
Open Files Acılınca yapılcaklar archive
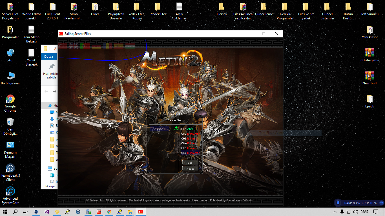coord(243,12)
